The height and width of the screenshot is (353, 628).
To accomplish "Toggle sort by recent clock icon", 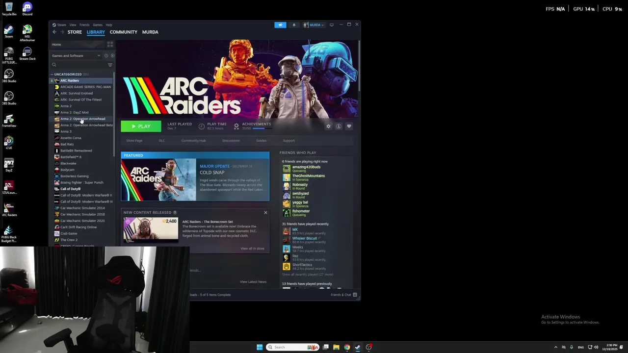I will pyautogui.click(x=106, y=55).
